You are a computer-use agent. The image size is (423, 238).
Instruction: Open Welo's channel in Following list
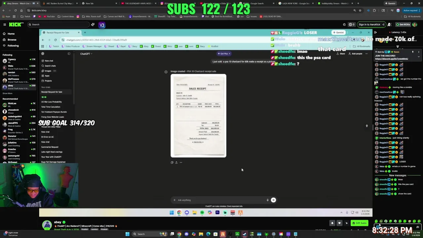pos(19,67)
